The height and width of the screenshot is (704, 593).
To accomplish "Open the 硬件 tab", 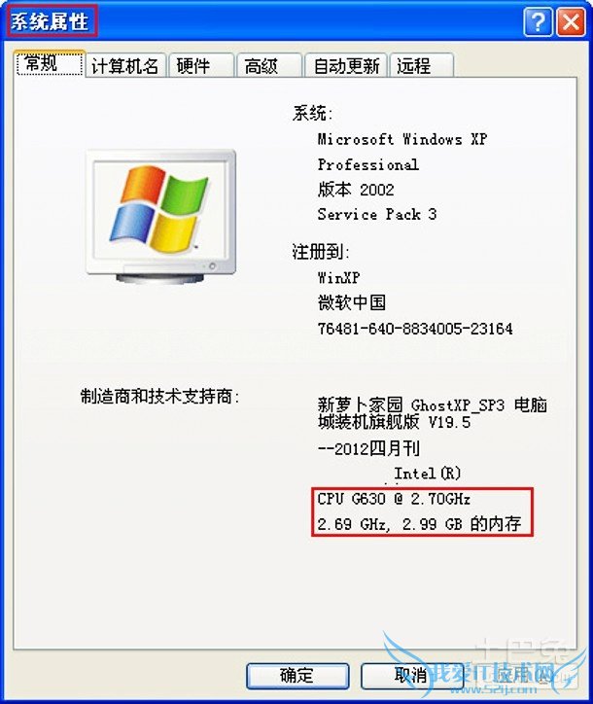I will pyautogui.click(x=201, y=66).
